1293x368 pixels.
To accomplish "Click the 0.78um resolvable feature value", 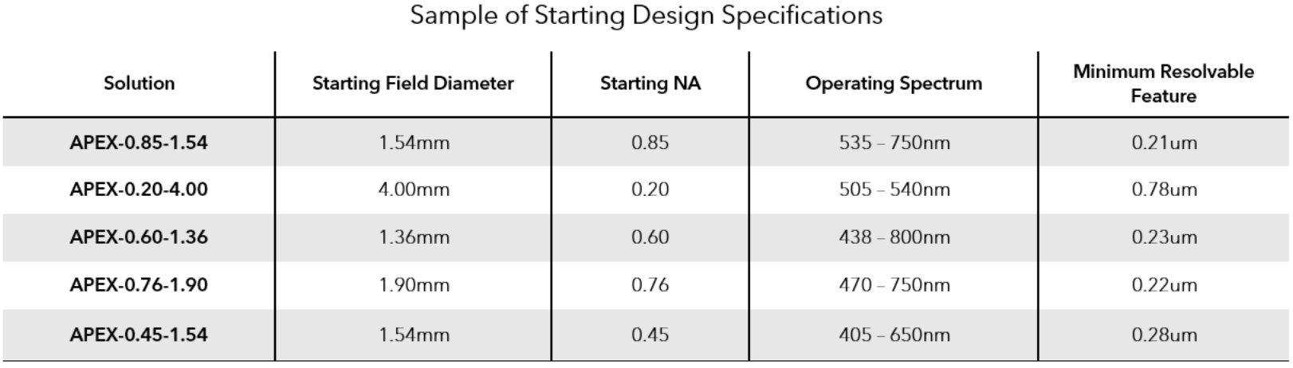I will point(1164,190).
